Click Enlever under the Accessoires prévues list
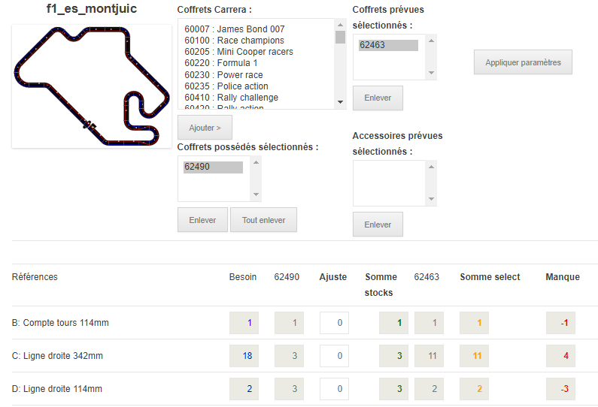 [x=378, y=225]
